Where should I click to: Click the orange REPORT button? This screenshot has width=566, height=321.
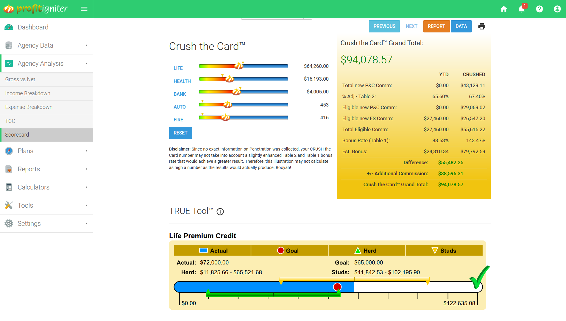point(436,26)
